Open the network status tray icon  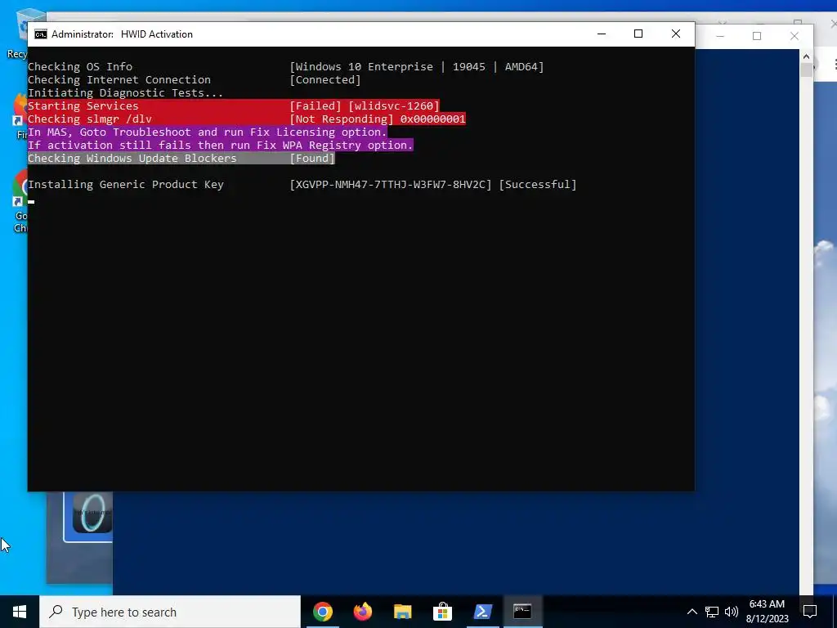click(x=712, y=612)
